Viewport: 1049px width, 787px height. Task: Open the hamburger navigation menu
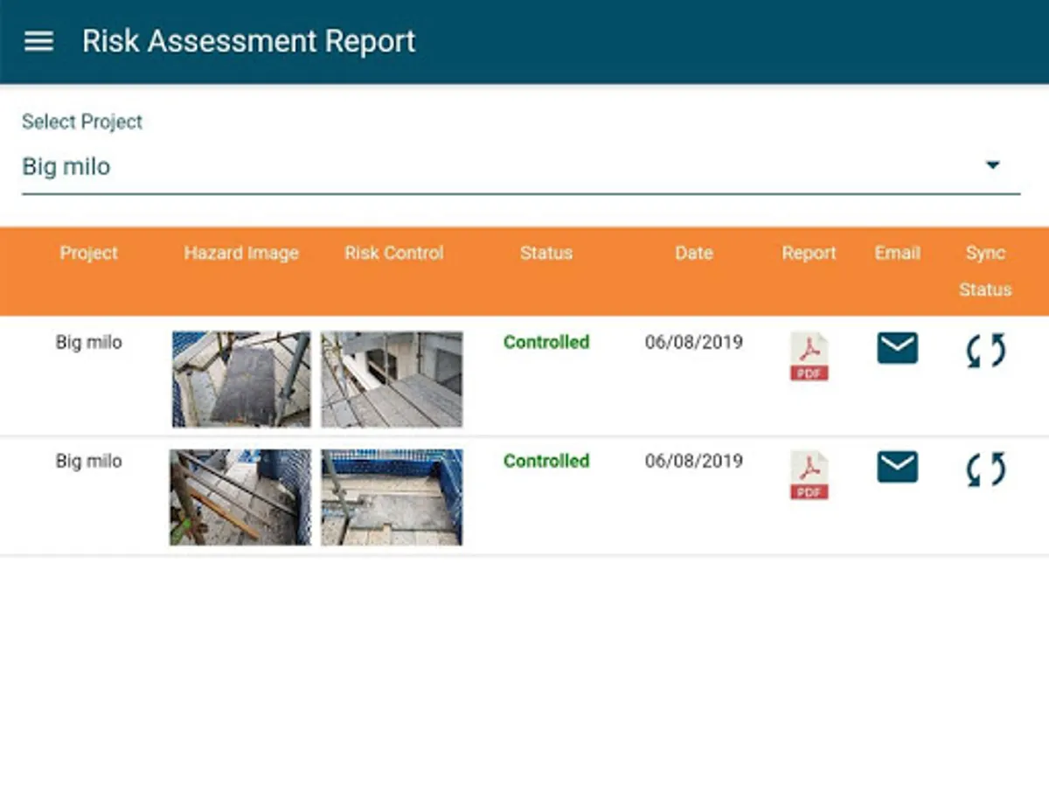(38, 41)
